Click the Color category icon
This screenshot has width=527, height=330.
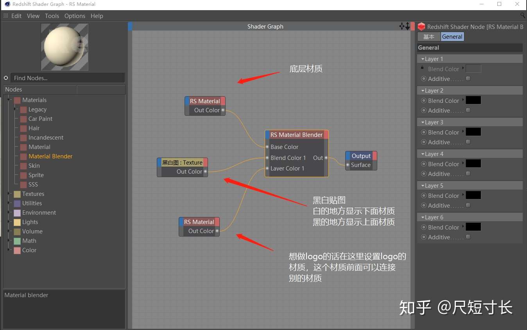[17, 250]
